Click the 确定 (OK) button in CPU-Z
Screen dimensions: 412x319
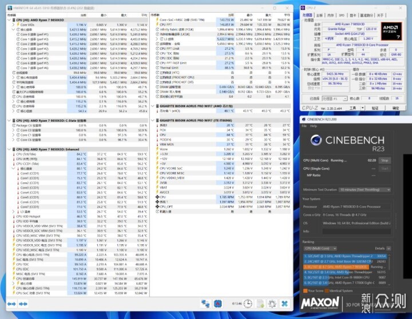point(395,108)
